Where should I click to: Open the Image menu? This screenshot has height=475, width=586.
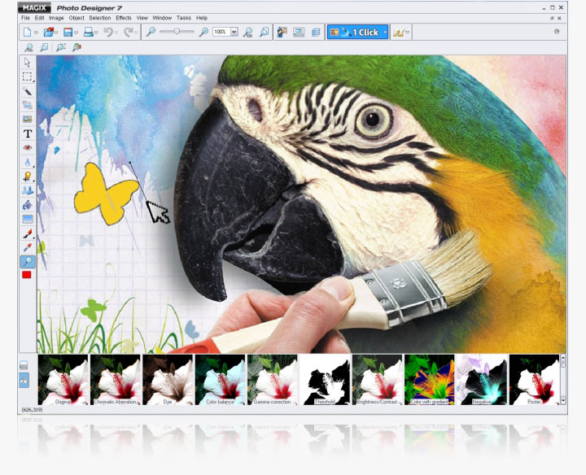click(56, 18)
